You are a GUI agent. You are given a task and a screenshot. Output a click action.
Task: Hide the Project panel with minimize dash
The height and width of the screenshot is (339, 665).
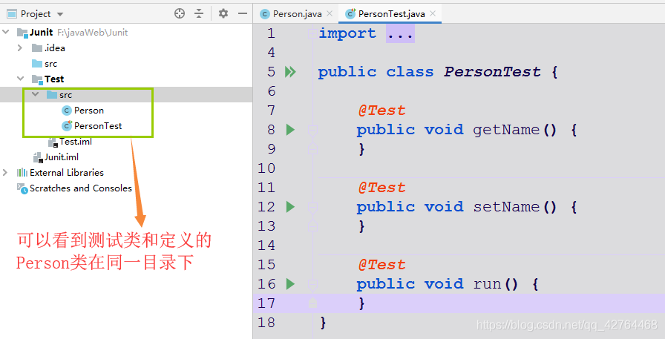[243, 13]
